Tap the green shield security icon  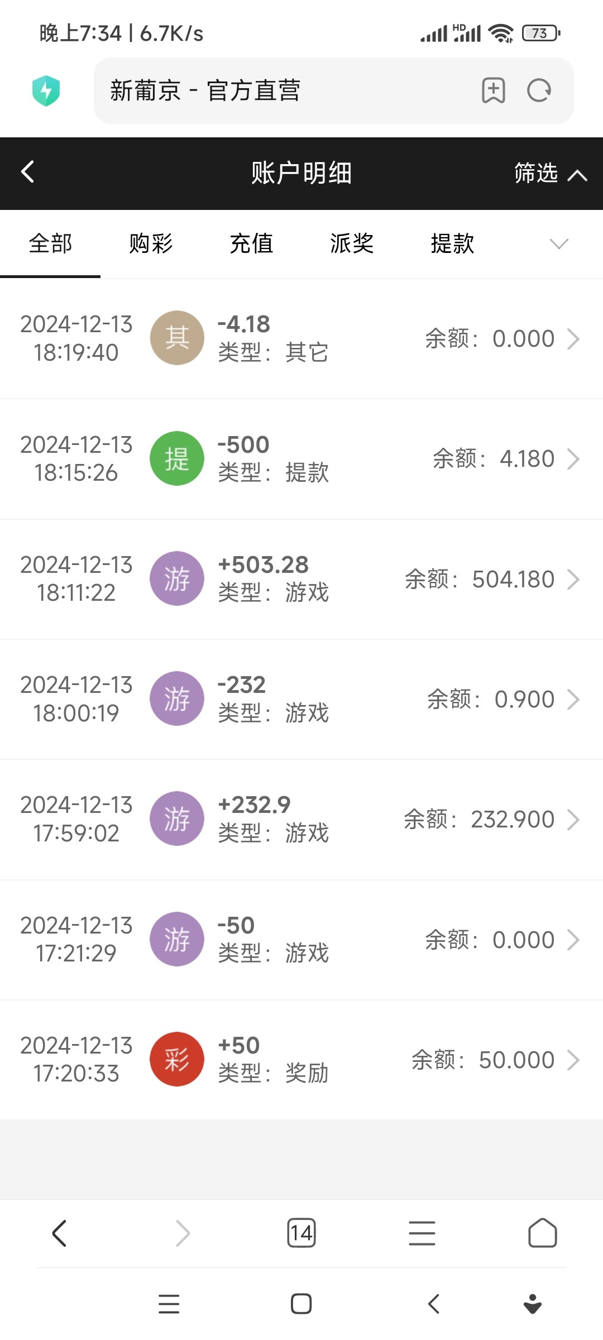click(46, 90)
